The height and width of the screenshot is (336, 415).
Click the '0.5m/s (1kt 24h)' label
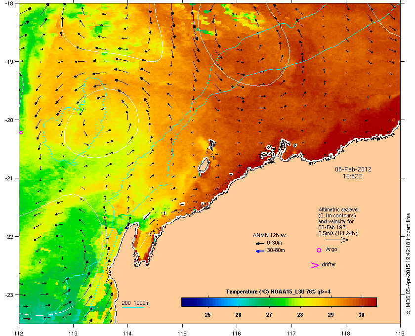click(338, 234)
